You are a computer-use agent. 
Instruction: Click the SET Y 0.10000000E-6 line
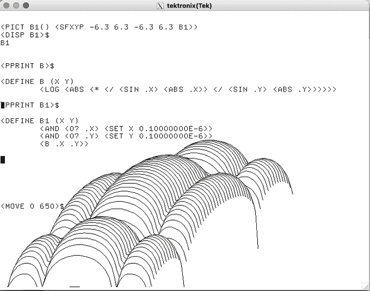click(126, 136)
